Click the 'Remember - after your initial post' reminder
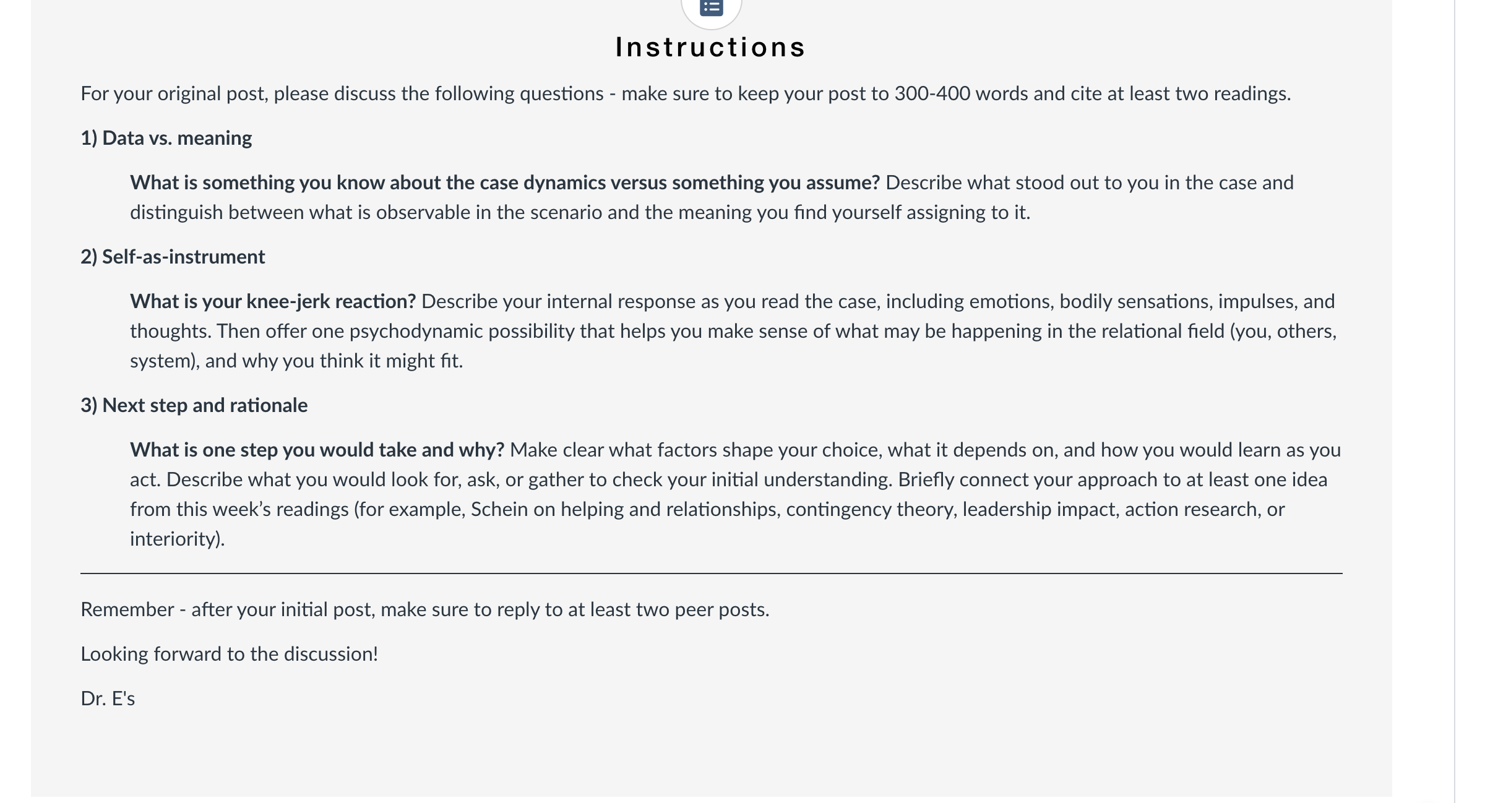This screenshot has height=803, width=1485. (x=425, y=609)
